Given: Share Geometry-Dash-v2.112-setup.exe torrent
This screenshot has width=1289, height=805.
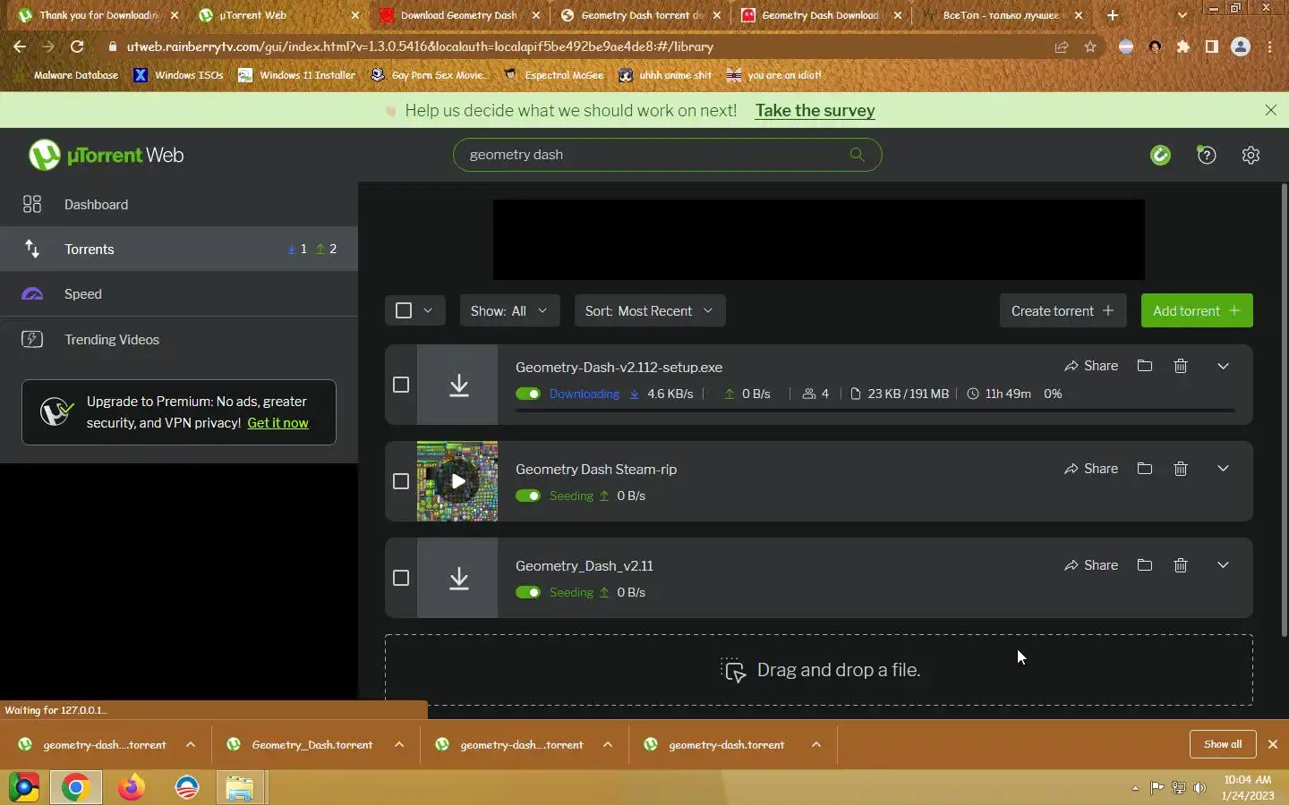Looking at the screenshot, I should (x=1091, y=366).
